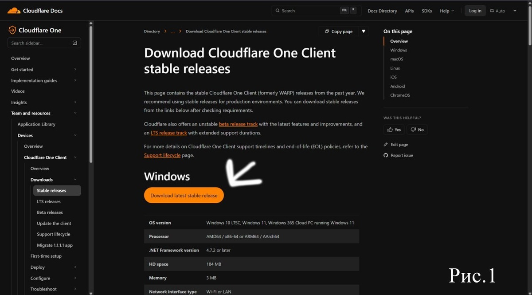The image size is (532, 295).
Task: Open SDKs in the header
Action: click(426, 11)
